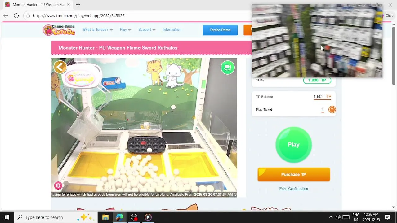This screenshot has width=397, height=223.
Task: Click the orange back arrow on the game view
Action: [60, 67]
